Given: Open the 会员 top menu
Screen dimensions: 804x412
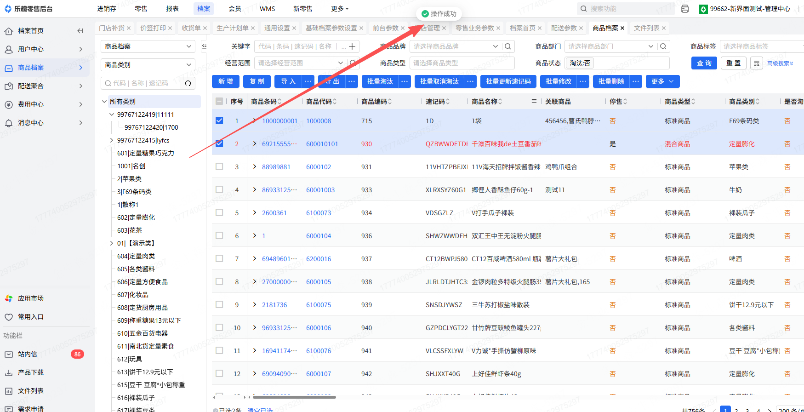Looking at the screenshot, I should 235,9.
